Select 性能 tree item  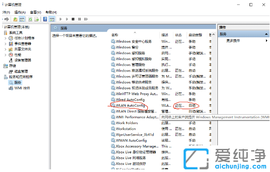pos(18,55)
